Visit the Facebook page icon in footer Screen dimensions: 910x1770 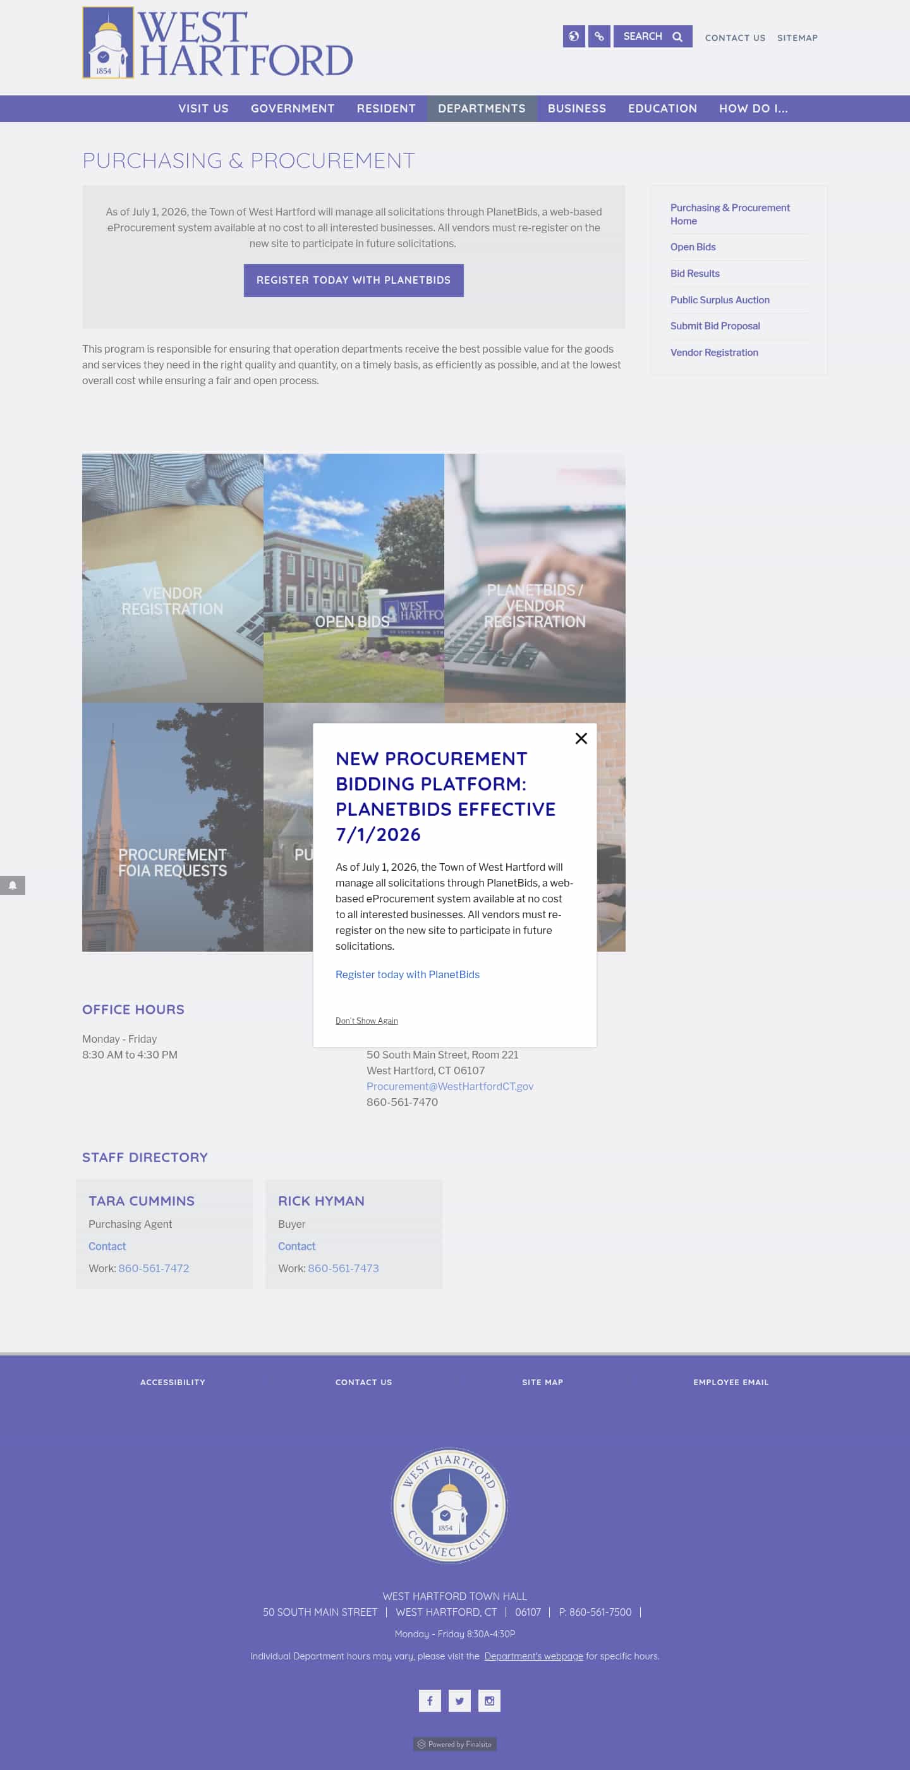(430, 1700)
